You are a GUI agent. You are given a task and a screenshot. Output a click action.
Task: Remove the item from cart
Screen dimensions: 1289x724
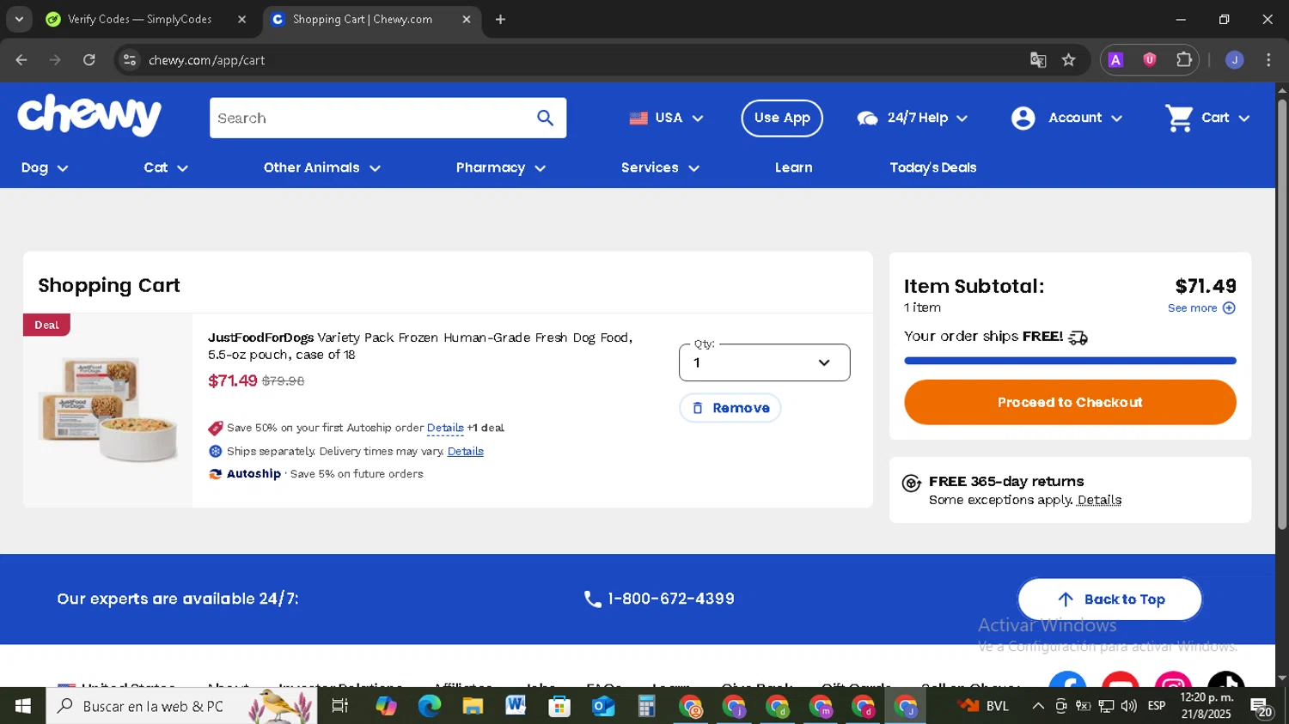(730, 408)
